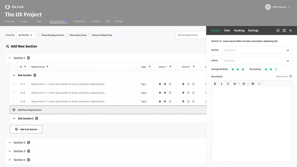Open the Tags column filter arrow
This screenshot has width=297, height=167.
coord(150,67)
